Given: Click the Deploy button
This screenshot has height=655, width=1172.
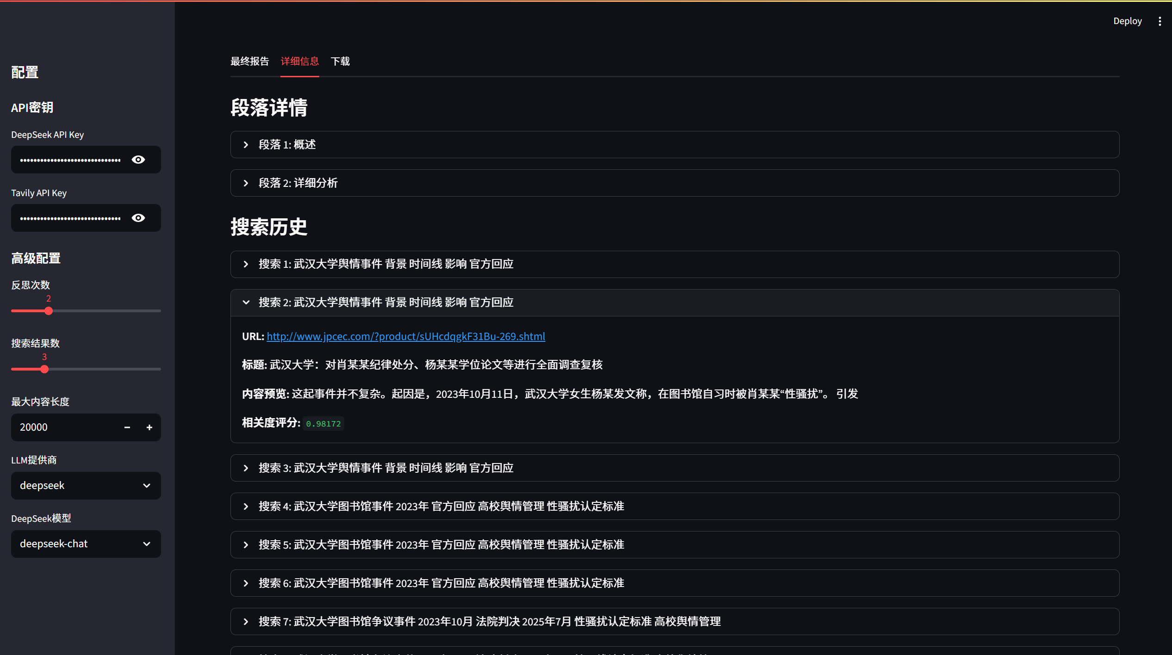Looking at the screenshot, I should [1127, 21].
